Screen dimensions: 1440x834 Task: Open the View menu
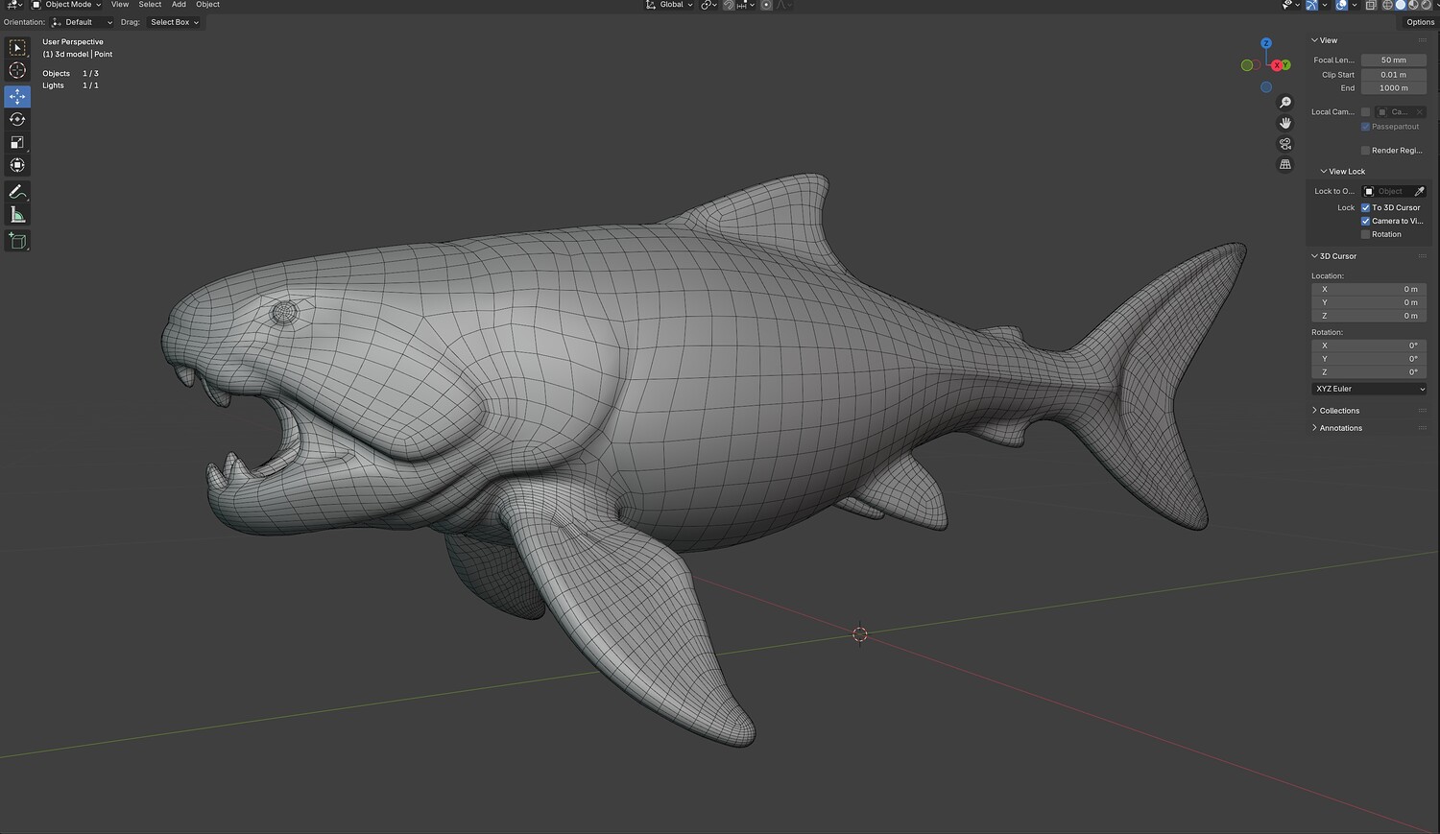click(120, 5)
